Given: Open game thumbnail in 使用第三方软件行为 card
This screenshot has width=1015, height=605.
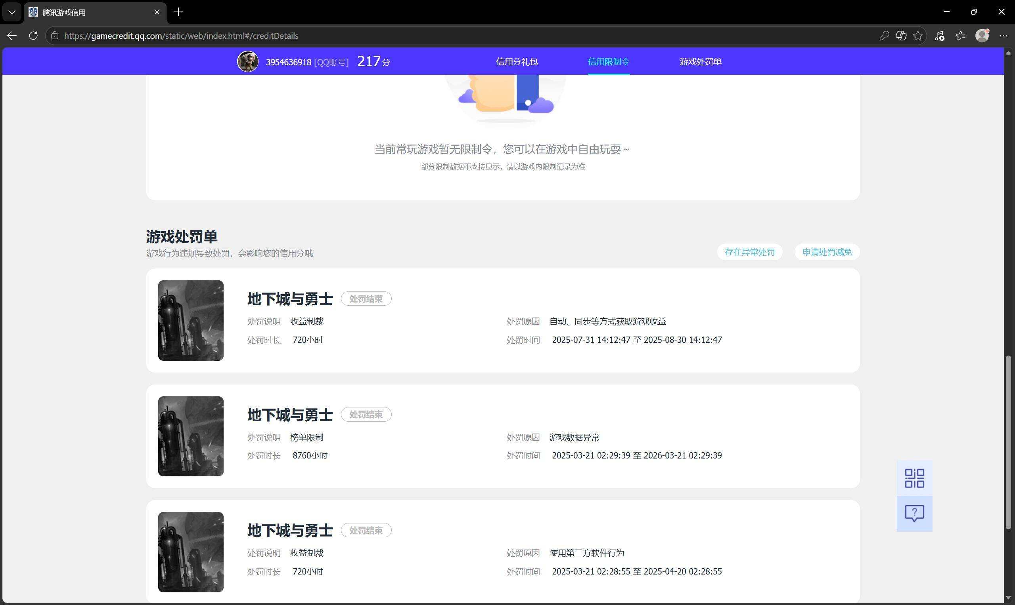Looking at the screenshot, I should [x=191, y=552].
